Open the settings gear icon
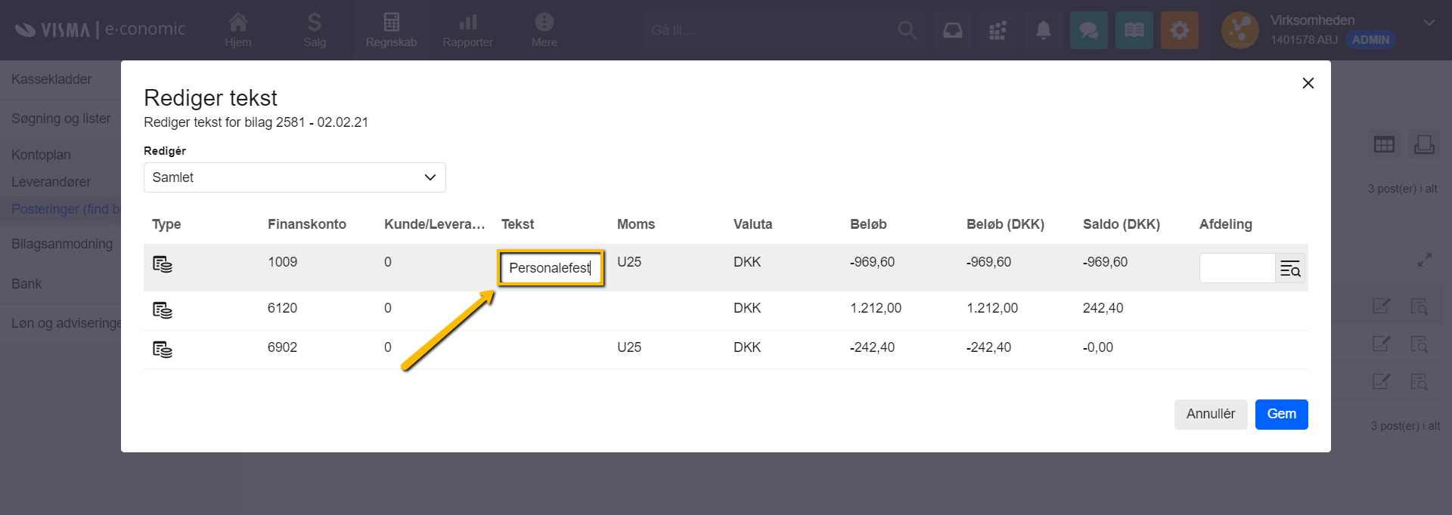This screenshot has width=1452, height=515. point(1179,30)
